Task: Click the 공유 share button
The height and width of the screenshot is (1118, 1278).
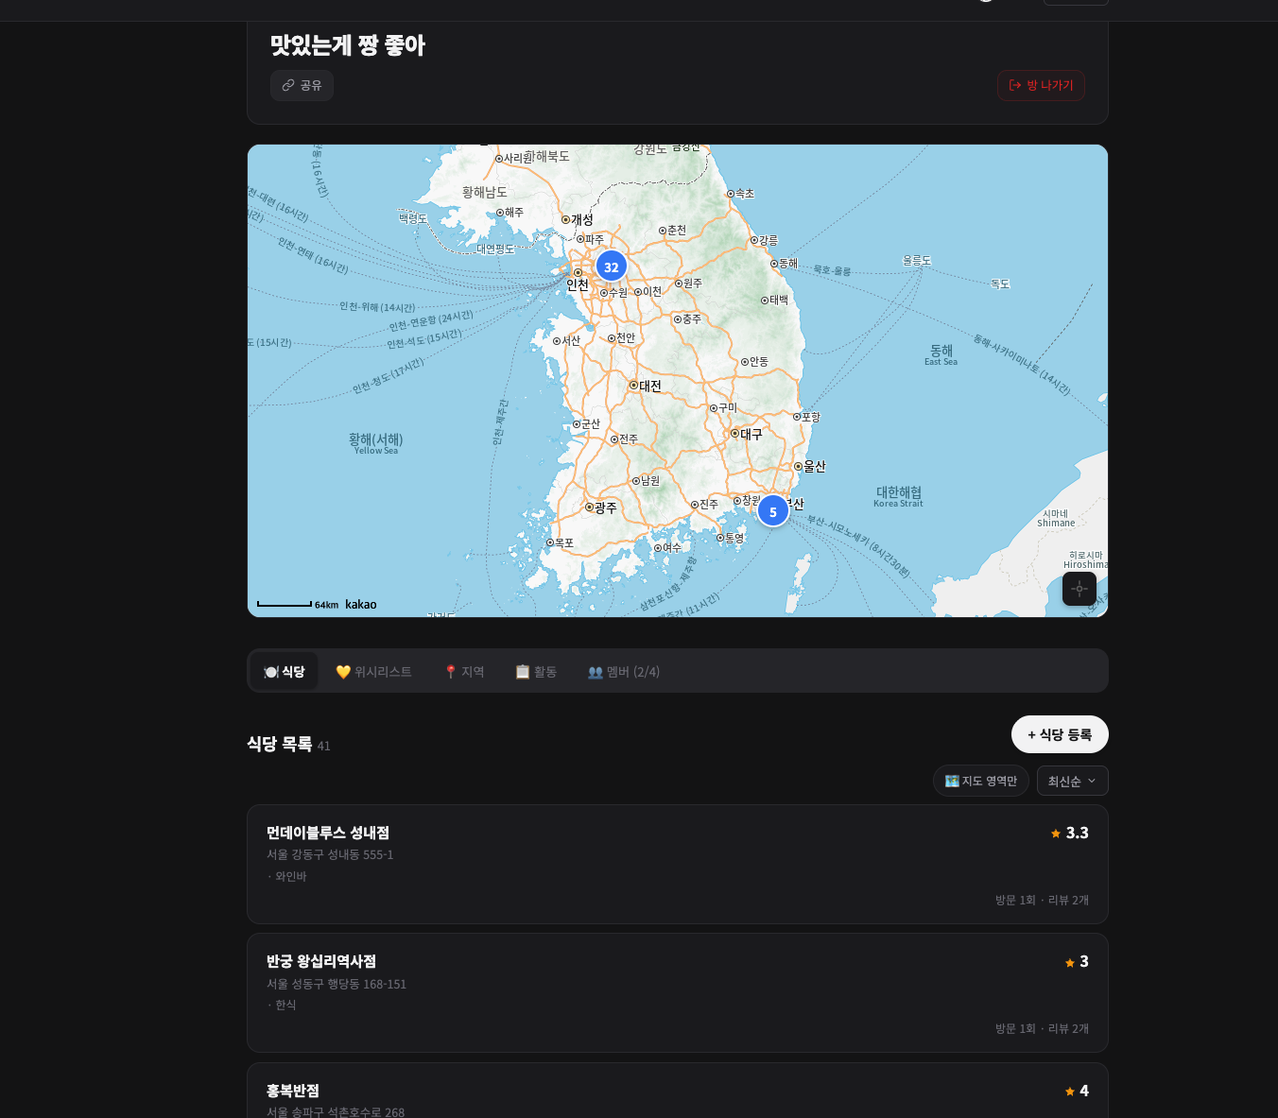Action: click(x=302, y=85)
